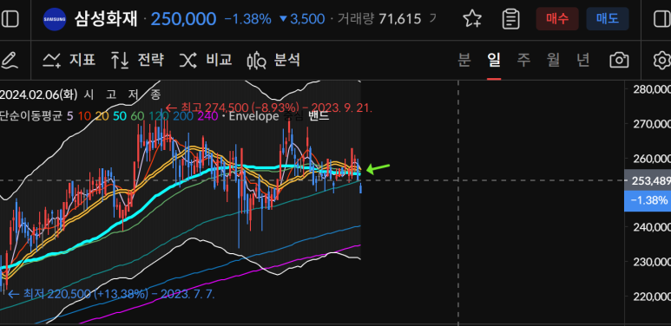The height and width of the screenshot is (326, 671).
Task: Select moving average period 240
Action: pyautogui.click(x=208, y=116)
